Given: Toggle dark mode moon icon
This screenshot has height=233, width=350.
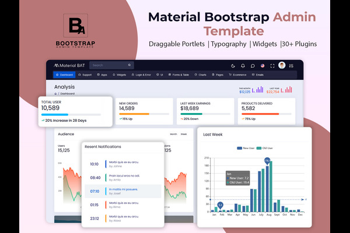Looking at the screenshot, I should point(233,66).
